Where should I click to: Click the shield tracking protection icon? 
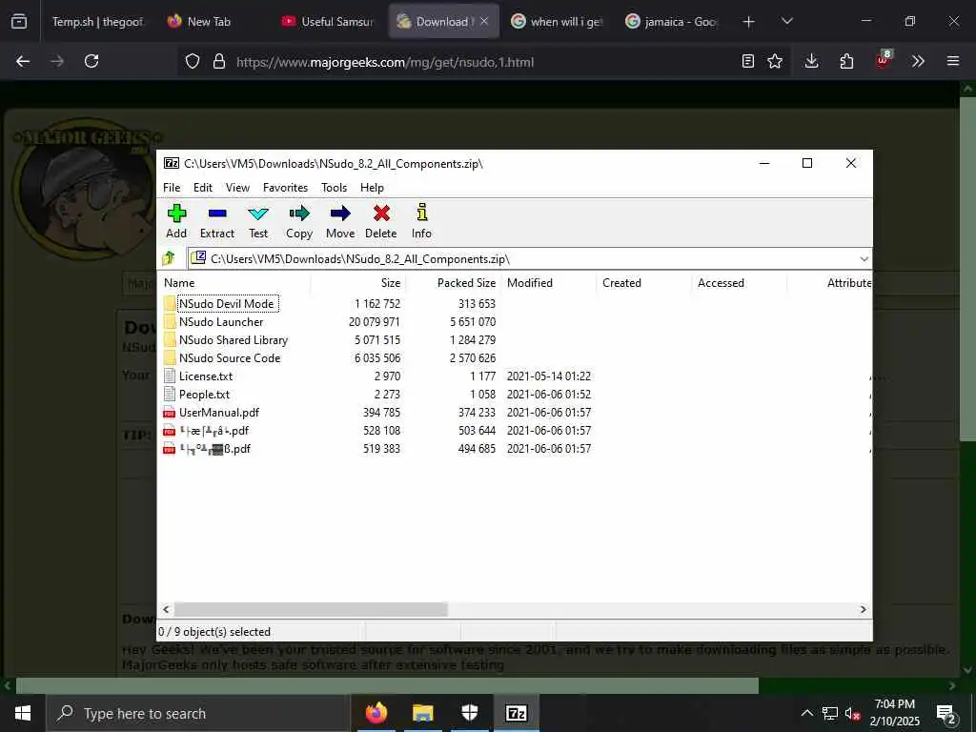pyautogui.click(x=193, y=61)
